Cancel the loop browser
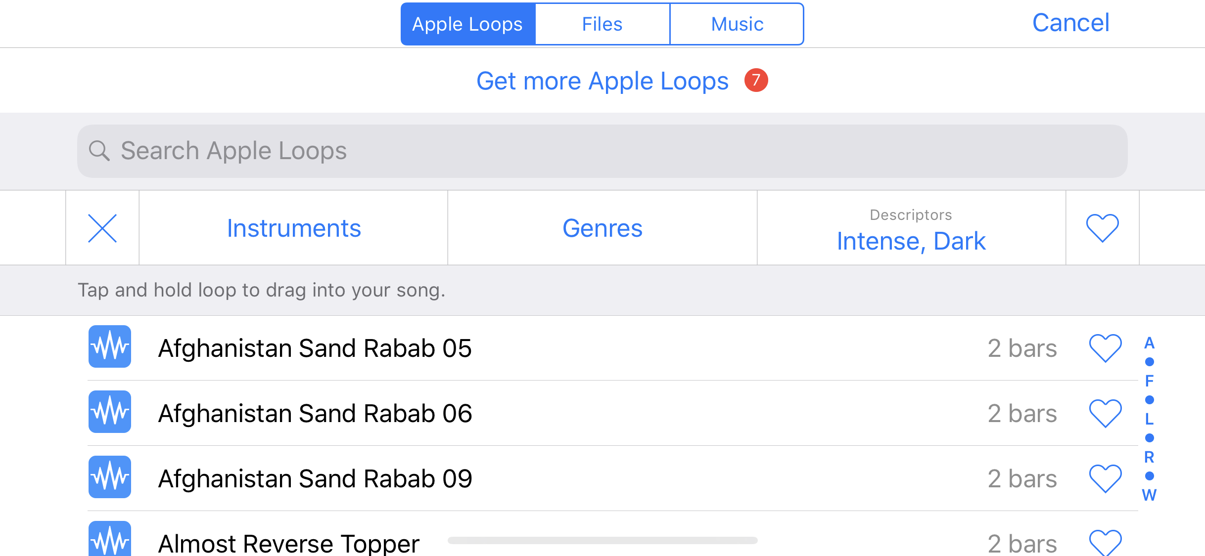 coord(1070,23)
